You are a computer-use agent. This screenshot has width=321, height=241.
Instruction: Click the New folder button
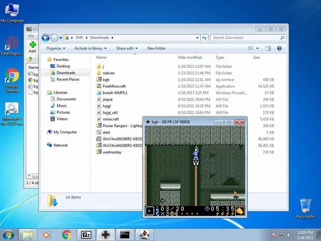[156, 48]
